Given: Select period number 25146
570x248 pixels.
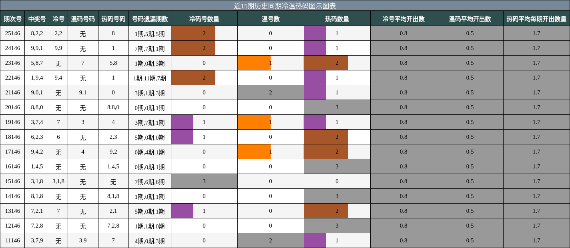Looking at the screenshot, I should point(12,33).
